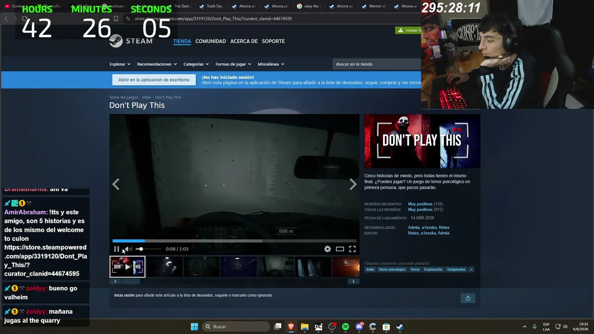Click the taskbar Buscar search box
Image resolution: width=594 pixels, height=334 pixels.
tap(236, 327)
